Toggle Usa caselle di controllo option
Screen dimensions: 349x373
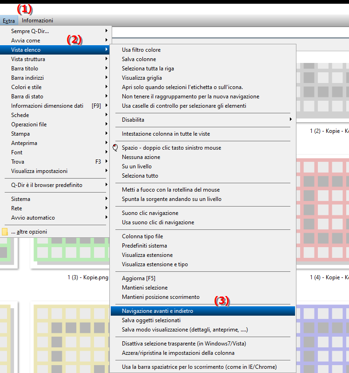203,106
